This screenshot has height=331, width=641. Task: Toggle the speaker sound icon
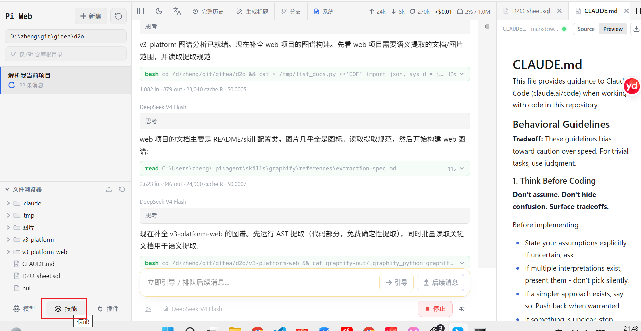pyautogui.click(x=462, y=309)
